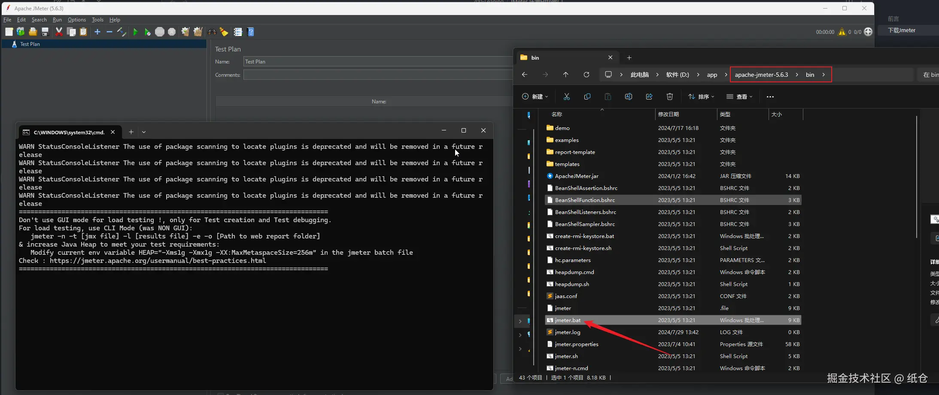
Task: Click the Explorer refresh icon
Action: point(586,75)
